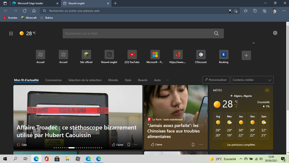289x163 pixels.
Task: Select the Mon fil d'actualité tab
Action: coord(26,80)
